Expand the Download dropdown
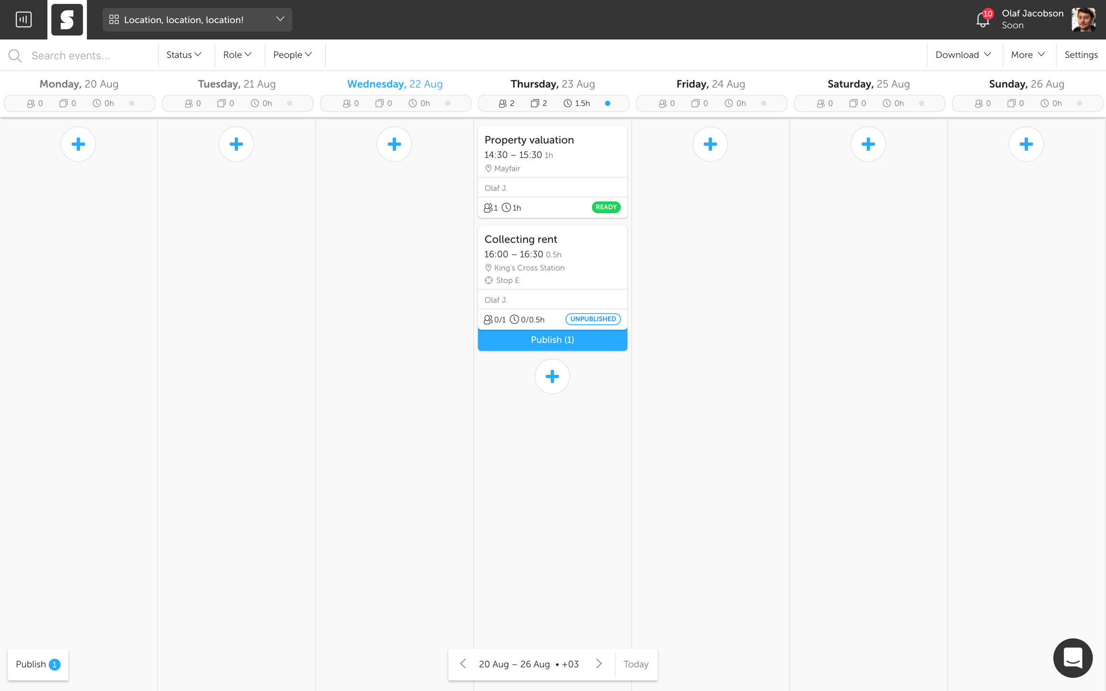 (963, 55)
